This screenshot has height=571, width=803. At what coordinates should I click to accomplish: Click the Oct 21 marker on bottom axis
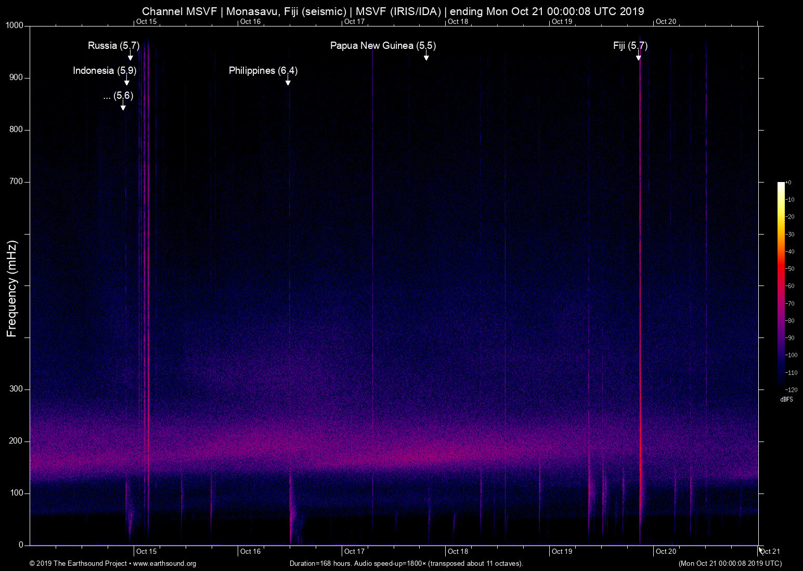click(x=770, y=551)
